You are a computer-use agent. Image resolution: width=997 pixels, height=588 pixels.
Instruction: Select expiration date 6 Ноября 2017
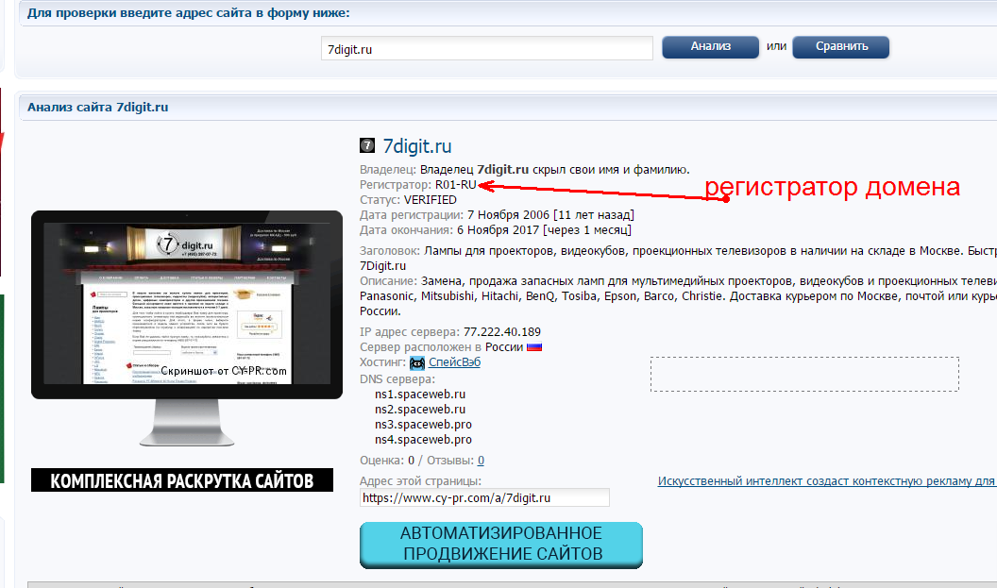tap(498, 230)
